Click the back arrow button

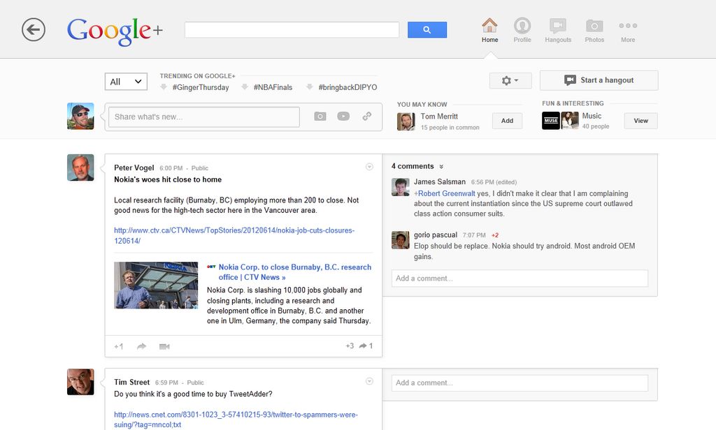pyautogui.click(x=34, y=30)
